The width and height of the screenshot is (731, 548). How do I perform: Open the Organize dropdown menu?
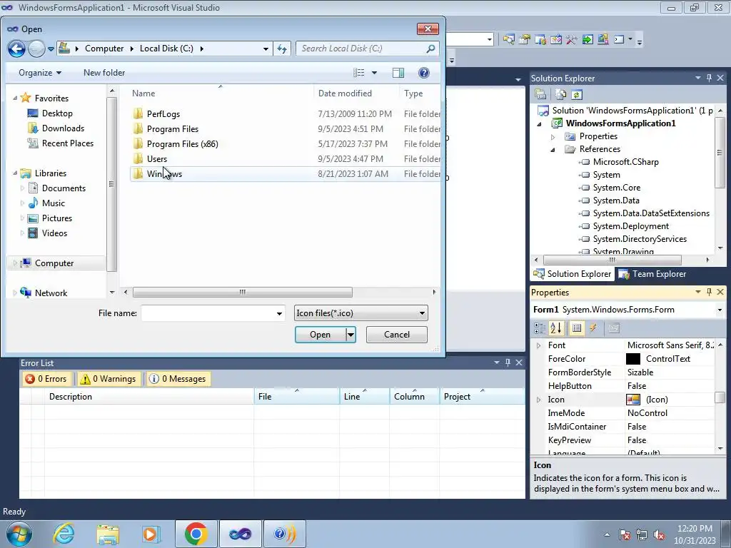40,73
